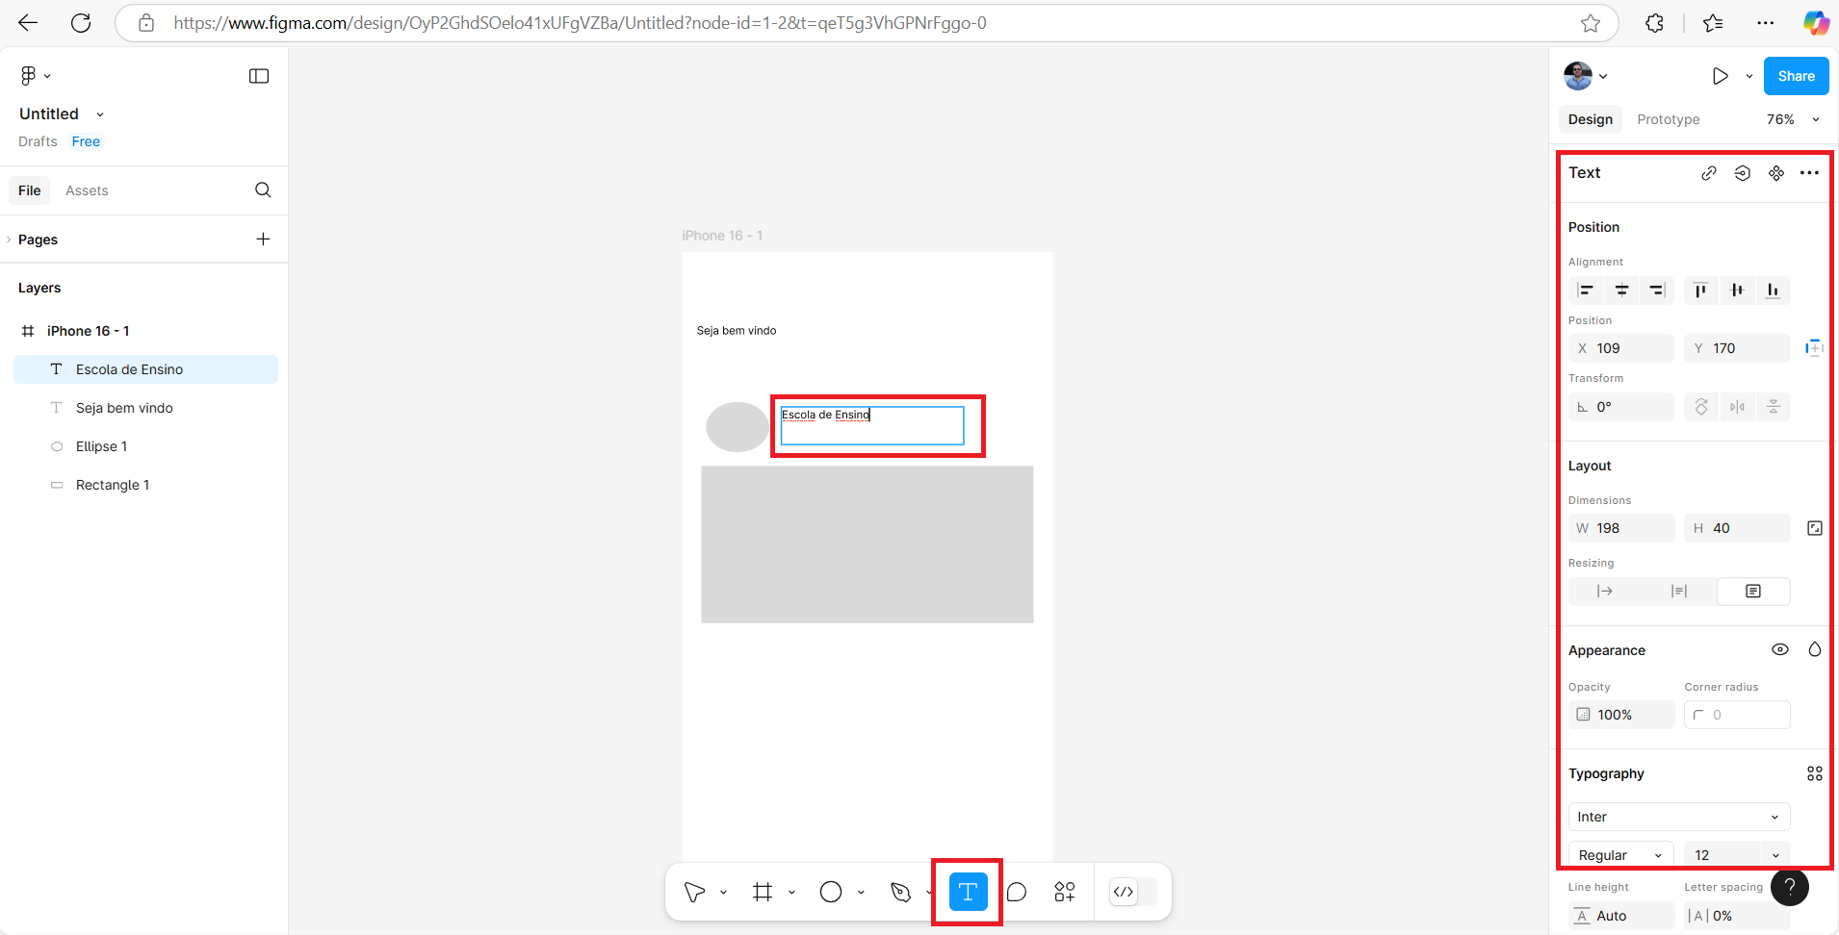Click the Free plan link
This screenshot has width=1839, height=935.
click(x=86, y=141)
